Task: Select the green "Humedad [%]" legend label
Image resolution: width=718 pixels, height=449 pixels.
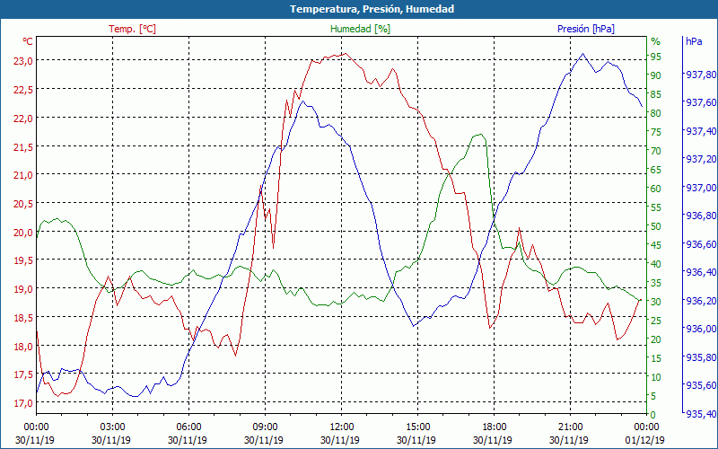Action: click(x=361, y=29)
